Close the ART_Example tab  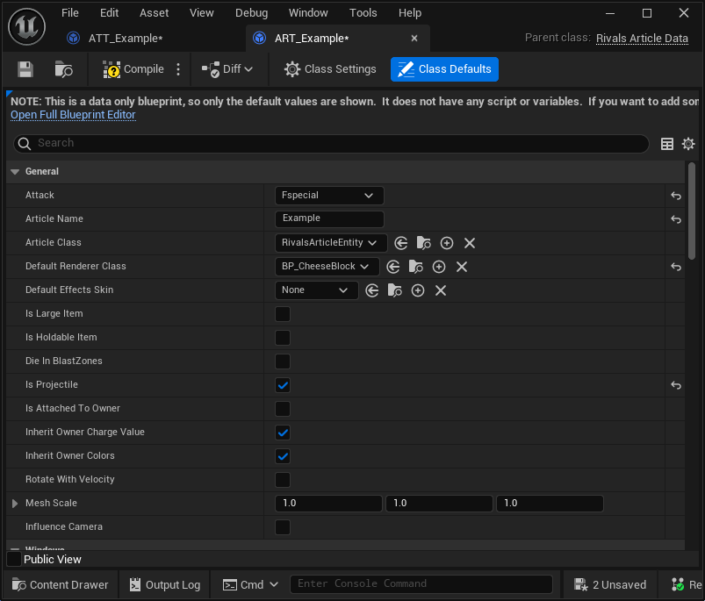pos(414,39)
